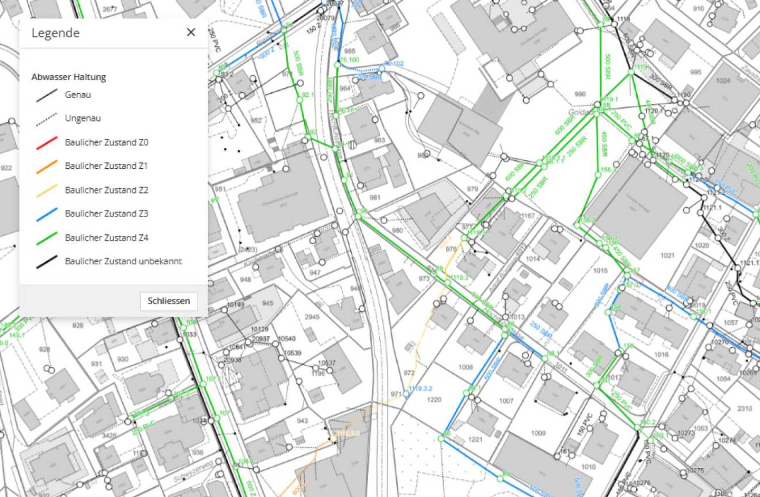This screenshot has height=497, width=760.
Task: Close the Legende panel with the X
Action: click(x=191, y=32)
